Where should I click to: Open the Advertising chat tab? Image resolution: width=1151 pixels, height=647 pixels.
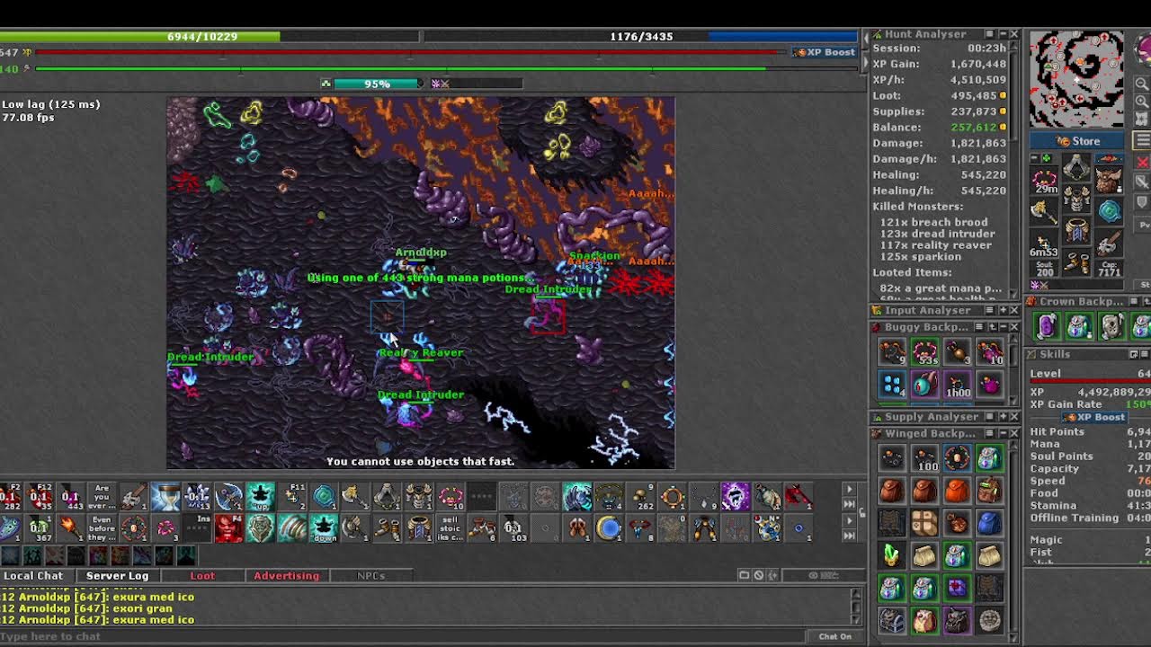tap(286, 575)
